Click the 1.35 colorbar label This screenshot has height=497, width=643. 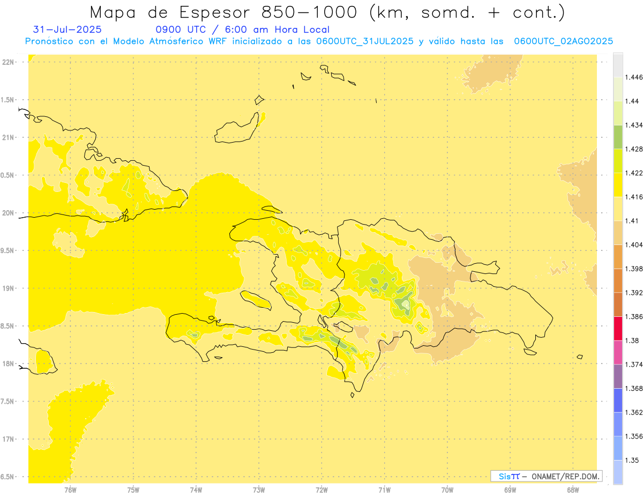pos(632,460)
